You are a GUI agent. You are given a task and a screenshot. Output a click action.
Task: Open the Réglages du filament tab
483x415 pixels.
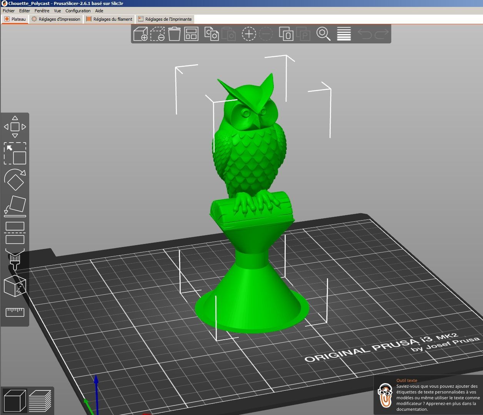109,19
